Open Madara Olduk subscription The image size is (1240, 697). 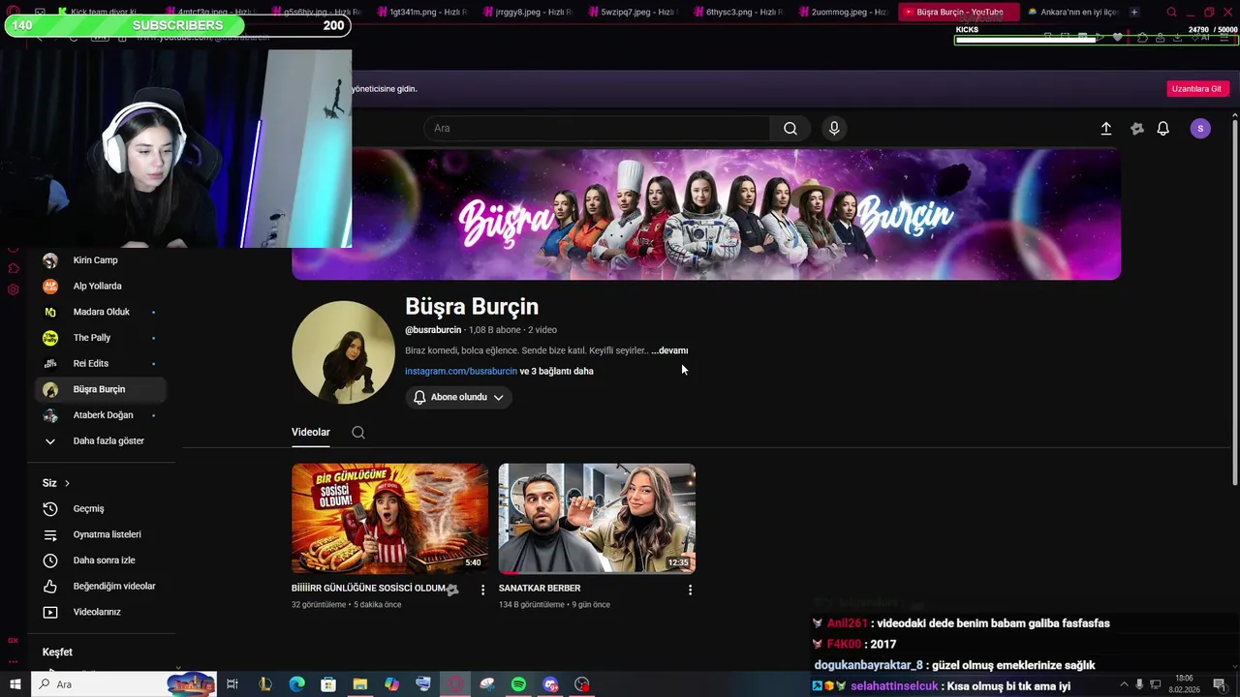[101, 312]
